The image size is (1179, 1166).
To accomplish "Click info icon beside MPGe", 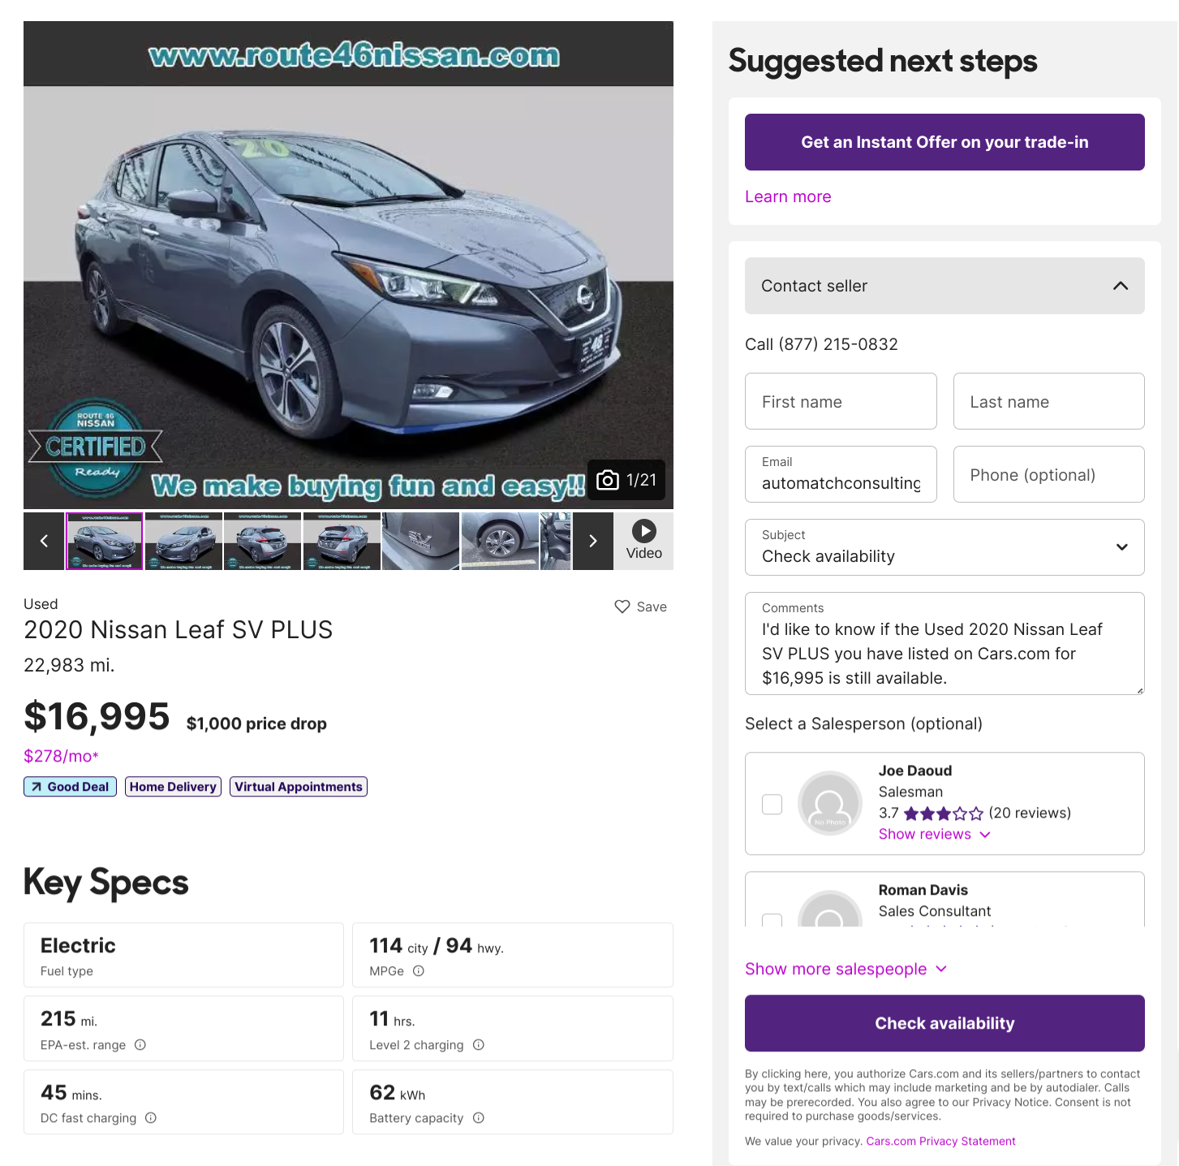I will click(x=419, y=971).
